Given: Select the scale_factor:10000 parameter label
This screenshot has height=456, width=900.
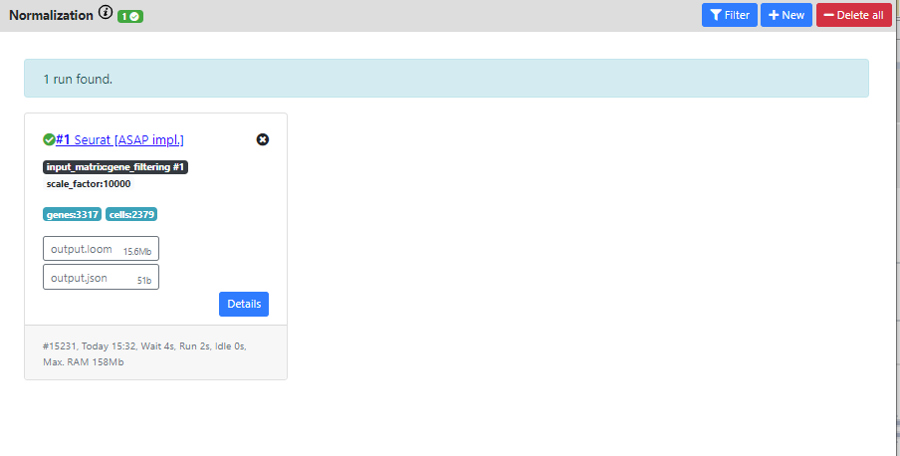Looking at the screenshot, I should (89, 184).
